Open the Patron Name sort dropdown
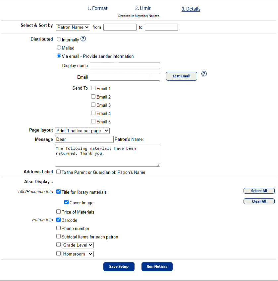This screenshot has width=278, height=281. click(x=73, y=27)
